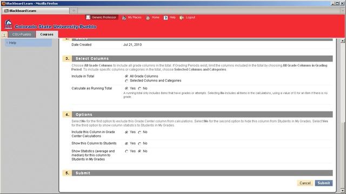Select Selected Columns and Categories option
Screen dimensions: 346x194
pos(127,81)
